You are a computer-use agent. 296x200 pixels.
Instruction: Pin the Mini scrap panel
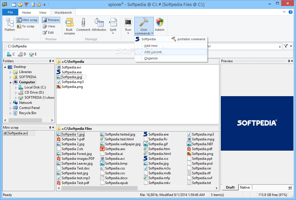coord(50,128)
